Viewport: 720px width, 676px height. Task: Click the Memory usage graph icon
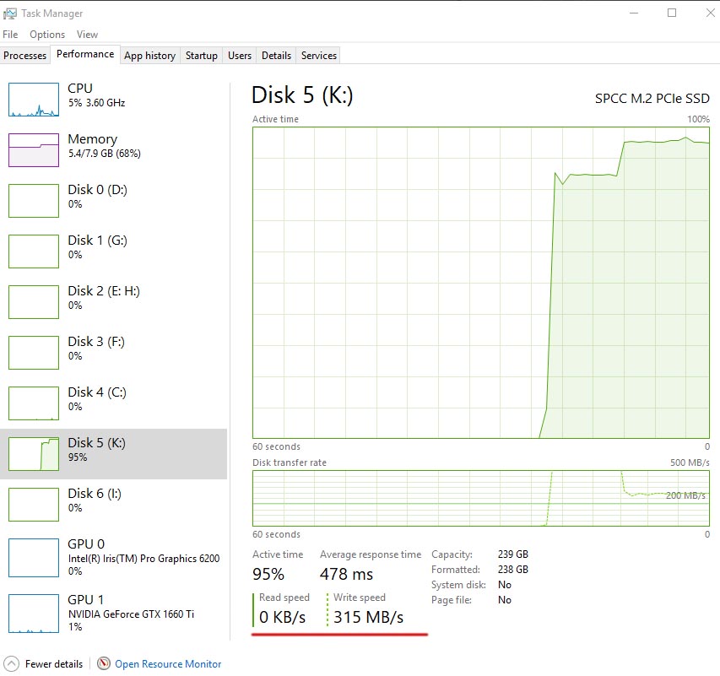34,150
